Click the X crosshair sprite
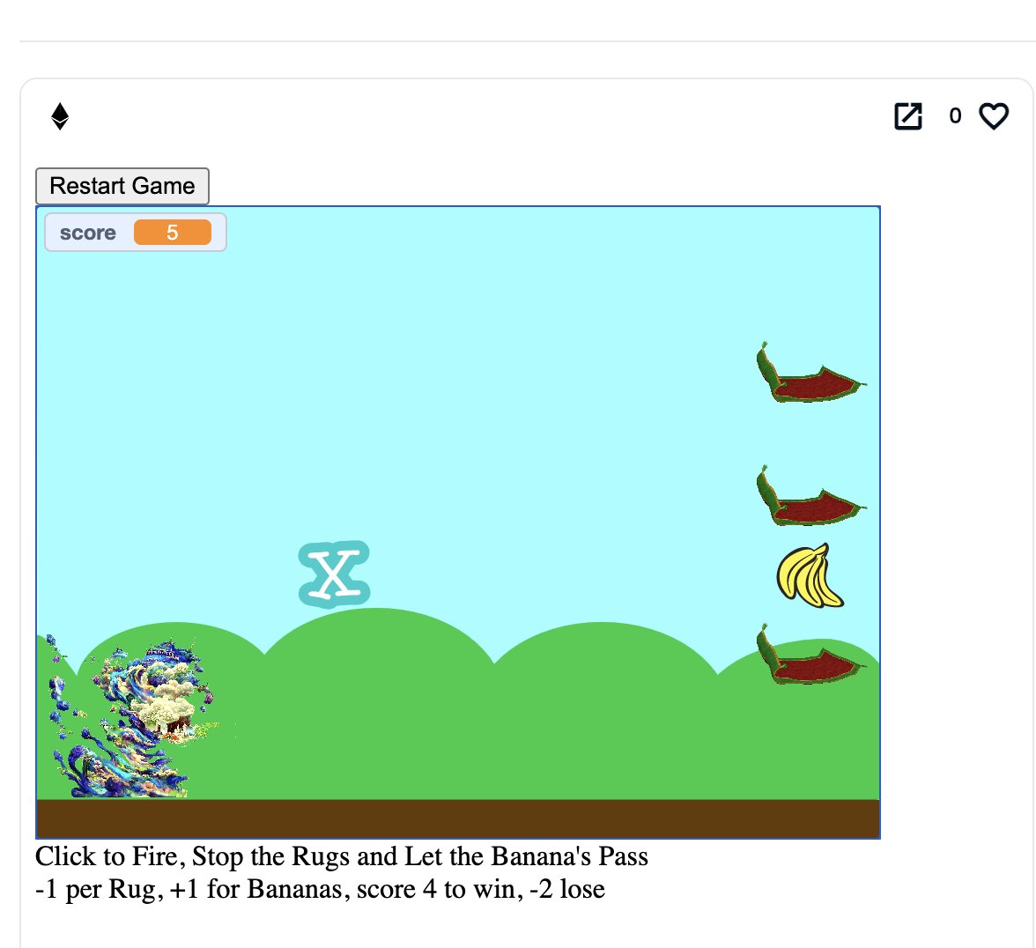This screenshot has height=948, width=1036. pyautogui.click(x=334, y=574)
